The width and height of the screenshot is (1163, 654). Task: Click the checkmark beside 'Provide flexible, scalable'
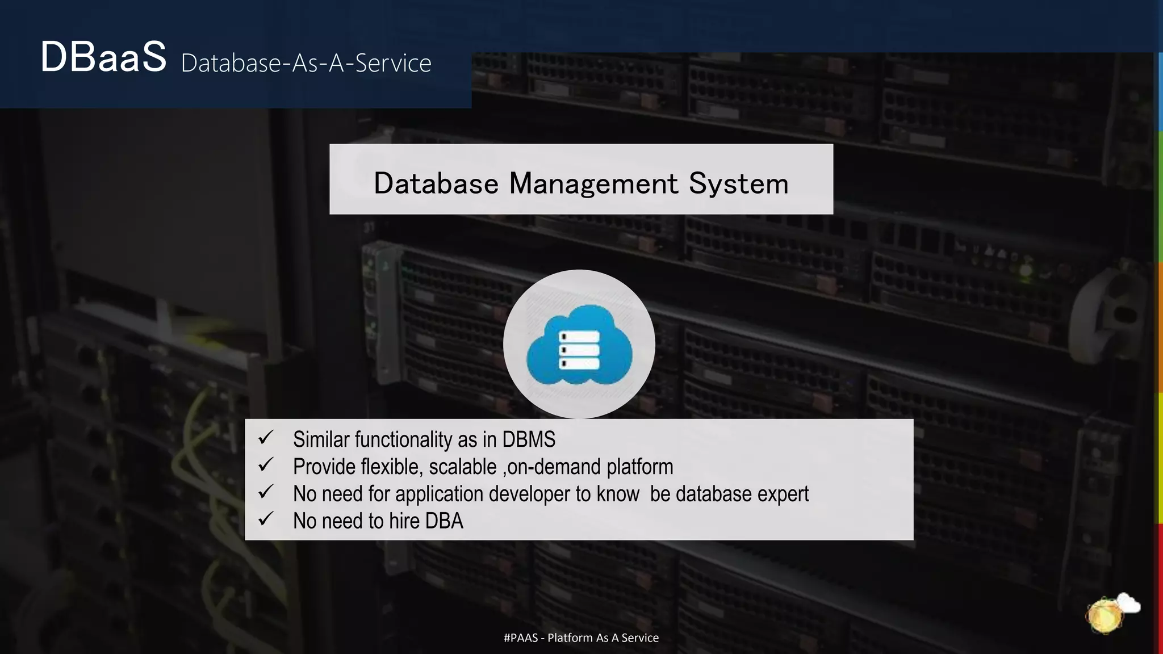point(266,465)
